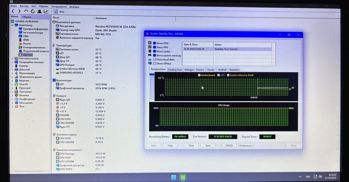The image size is (349, 182).
Task: Expand the Сервер tree node
Action: pos(12,66)
